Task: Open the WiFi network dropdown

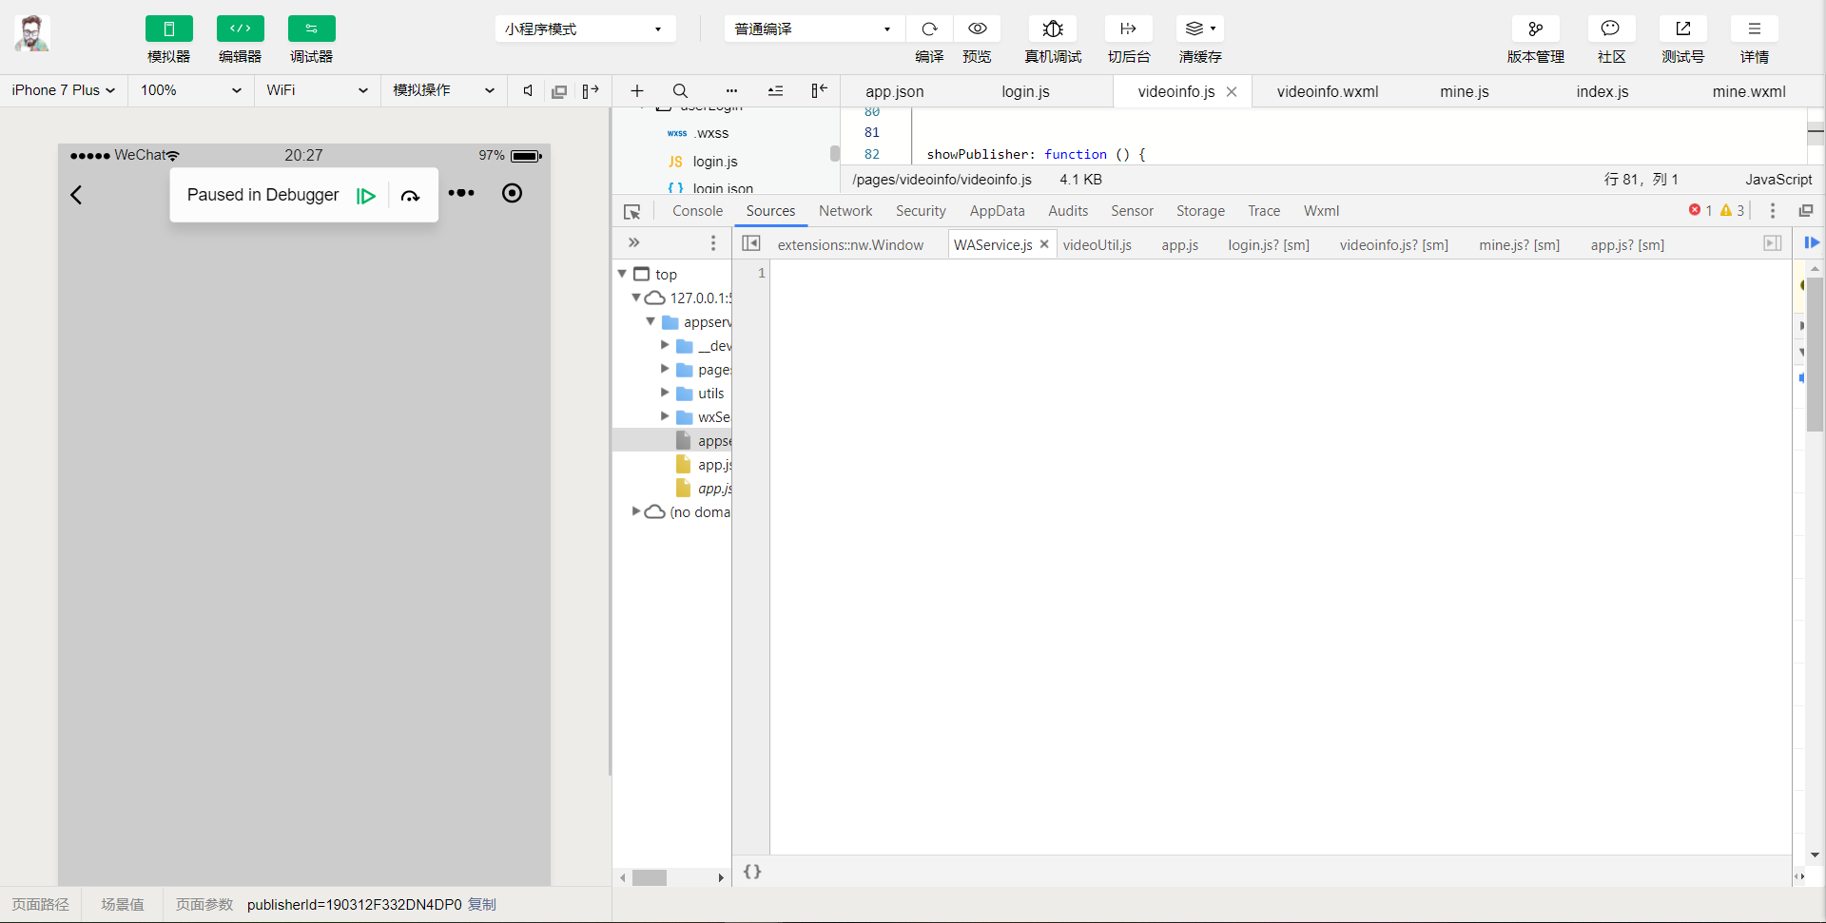Action: tap(316, 90)
